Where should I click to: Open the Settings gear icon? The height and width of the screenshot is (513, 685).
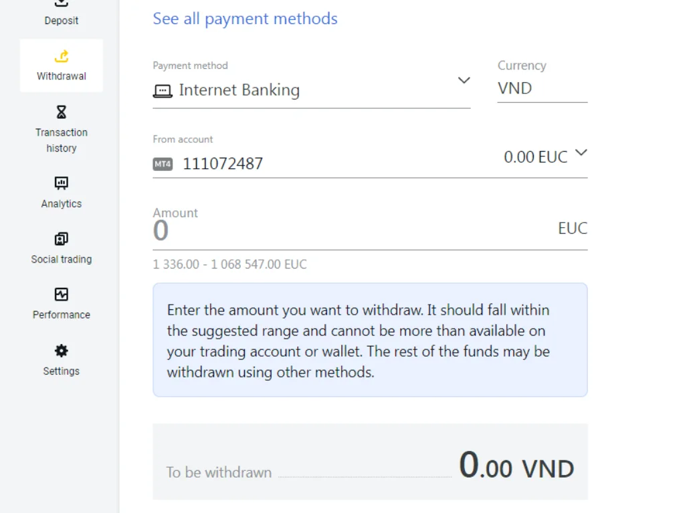[x=62, y=351]
